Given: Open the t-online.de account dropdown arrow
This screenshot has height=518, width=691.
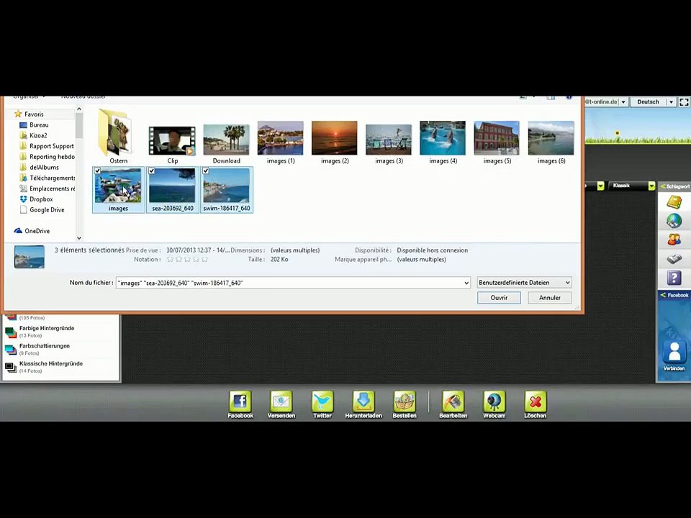Looking at the screenshot, I should [x=623, y=101].
